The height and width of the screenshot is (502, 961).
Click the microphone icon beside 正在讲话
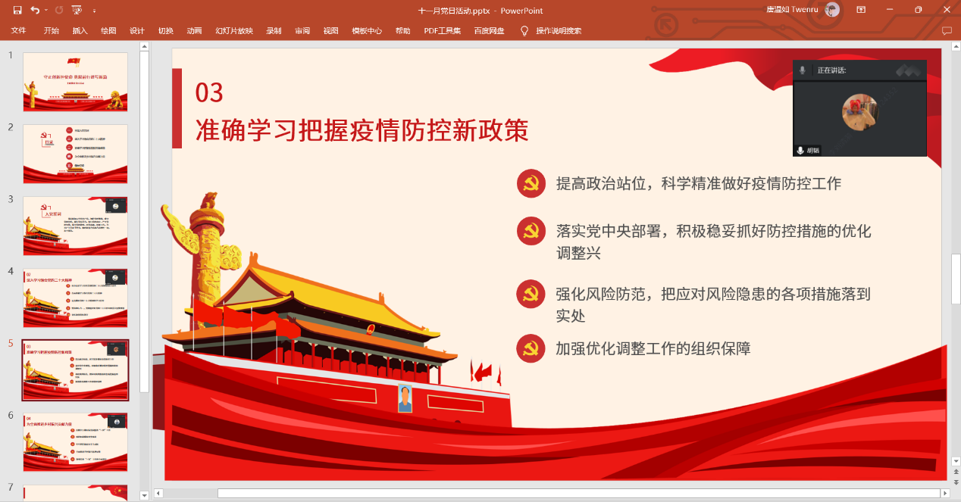tap(802, 70)
